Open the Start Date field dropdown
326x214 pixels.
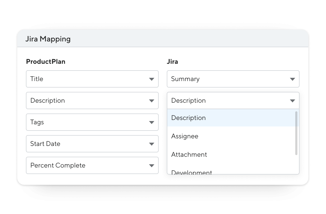(x=92, y=144)
